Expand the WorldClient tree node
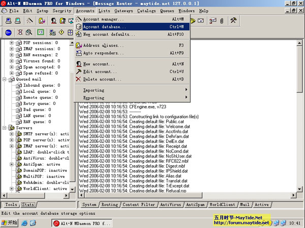305x228 pixels. [12, 188]
